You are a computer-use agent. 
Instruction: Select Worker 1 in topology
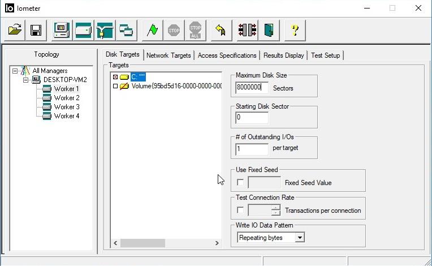click(x=66, y=89)
